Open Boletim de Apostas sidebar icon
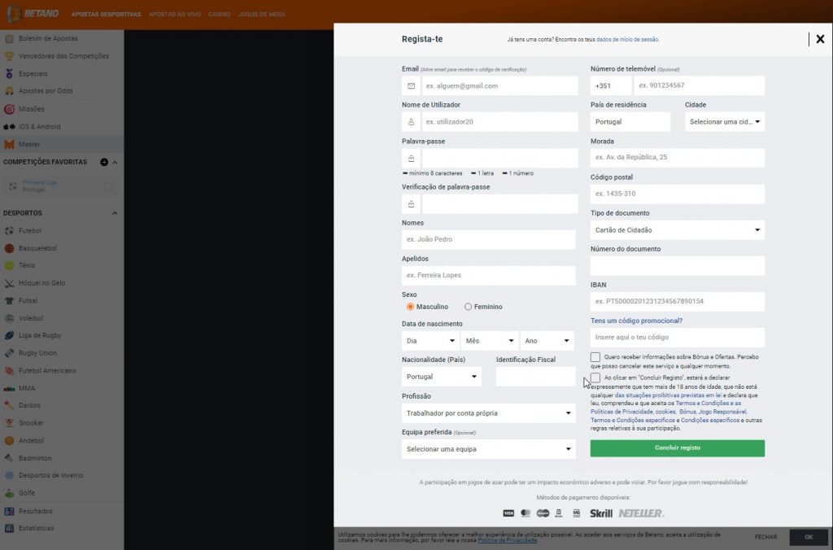The height and width of the screenshot is (550, 833). point(9,38)
